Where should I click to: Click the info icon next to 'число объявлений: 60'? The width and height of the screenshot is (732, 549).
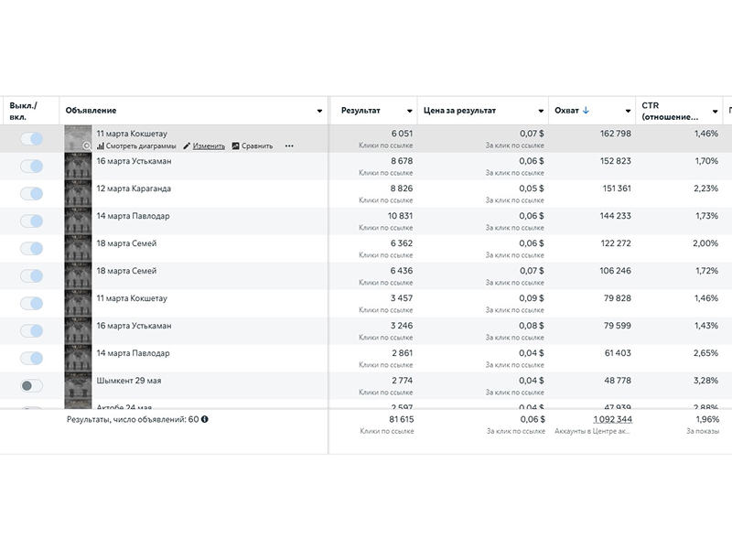click(x=205, y=419)
